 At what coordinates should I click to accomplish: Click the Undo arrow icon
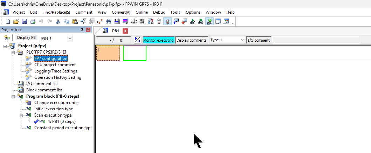click(x=41, y=21)
